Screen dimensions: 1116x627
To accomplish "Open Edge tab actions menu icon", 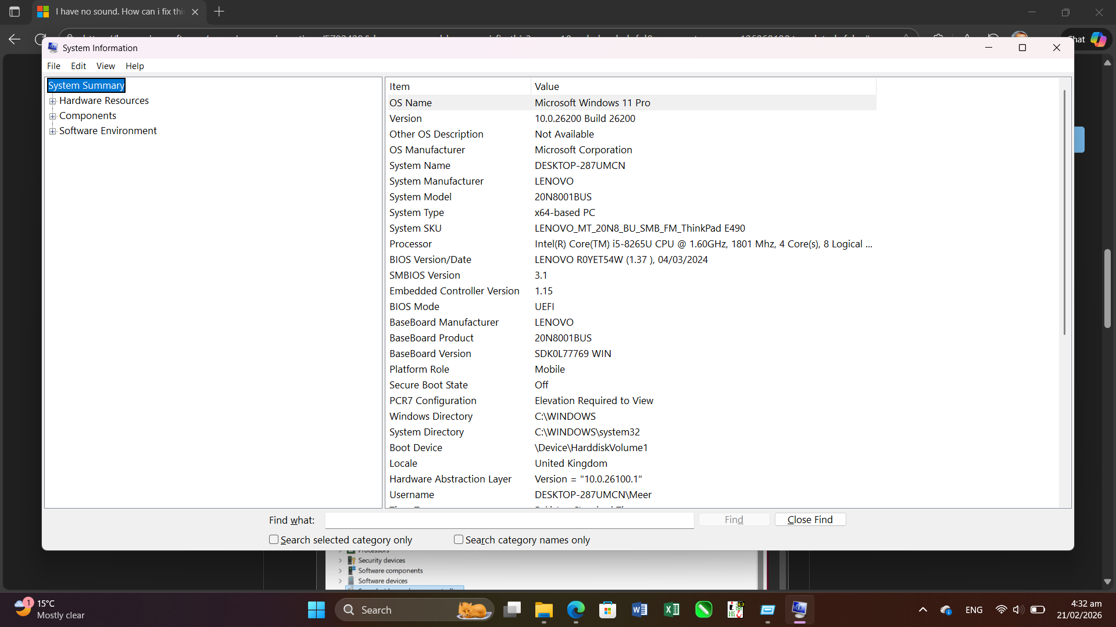I will (x=15, y=12).
